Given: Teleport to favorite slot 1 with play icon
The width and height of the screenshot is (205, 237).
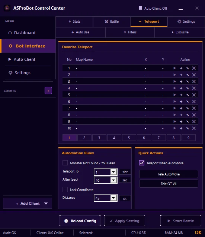Looking at the screenshot, I should pyautogui.click(x=174, y=68).
